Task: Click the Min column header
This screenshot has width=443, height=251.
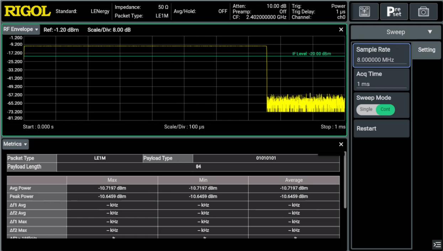Action: click(x=203, y=180)
